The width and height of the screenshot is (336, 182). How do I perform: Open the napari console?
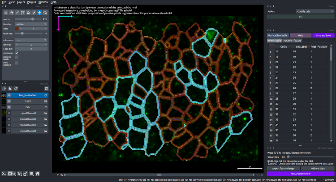click(4, 173)
